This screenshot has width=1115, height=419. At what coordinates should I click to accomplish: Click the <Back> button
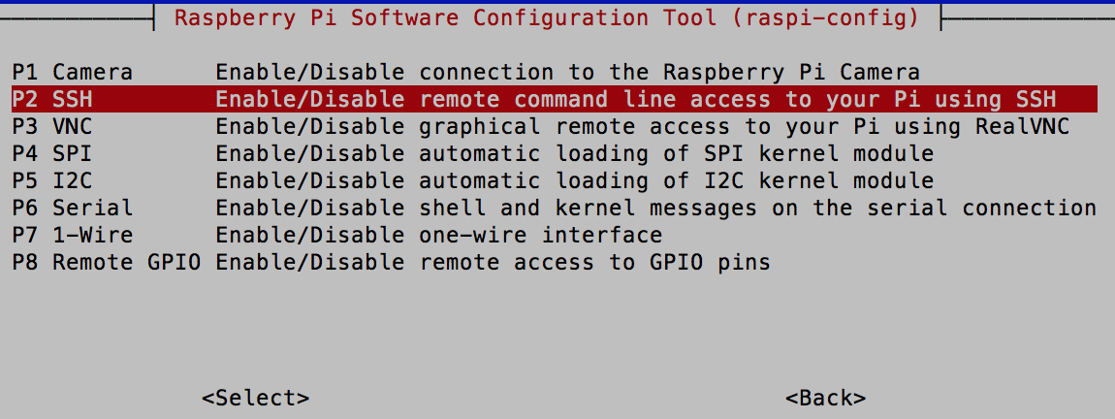(825, 398)
